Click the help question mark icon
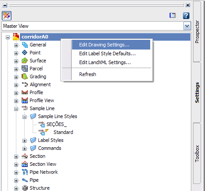Screen dimensions: 205x191 [186, 15]
